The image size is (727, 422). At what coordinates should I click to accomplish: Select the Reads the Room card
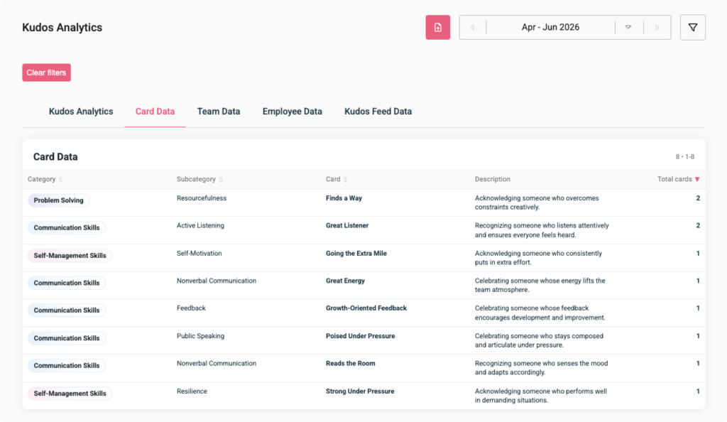coord(351,363)
